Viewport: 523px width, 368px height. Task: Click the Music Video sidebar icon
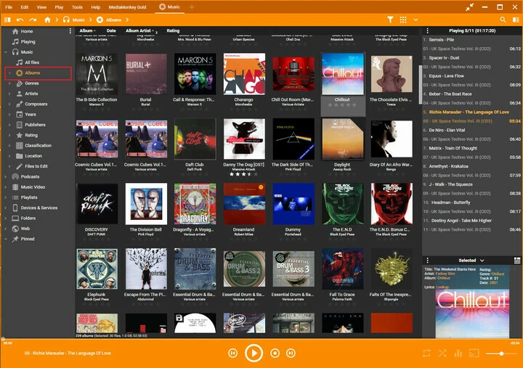click(x=15, y=187)
